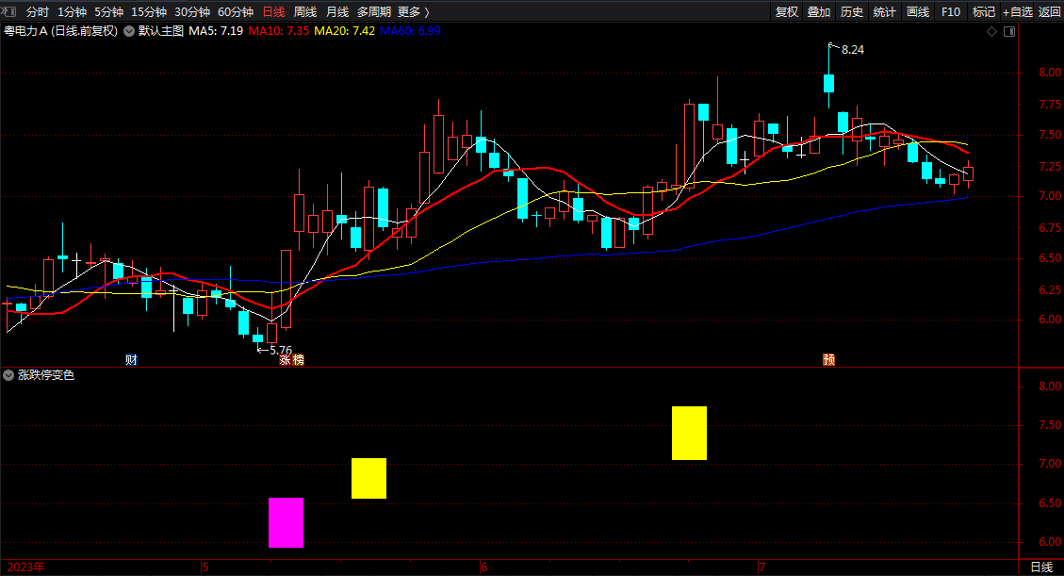Image resolution: width=1064 pixels, height=576 pixels.
Task: Toggle the right side panel icon
Action: pos(1009,32)
